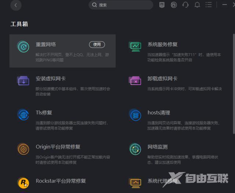Select the Origin平台异常修复 title

58,147
